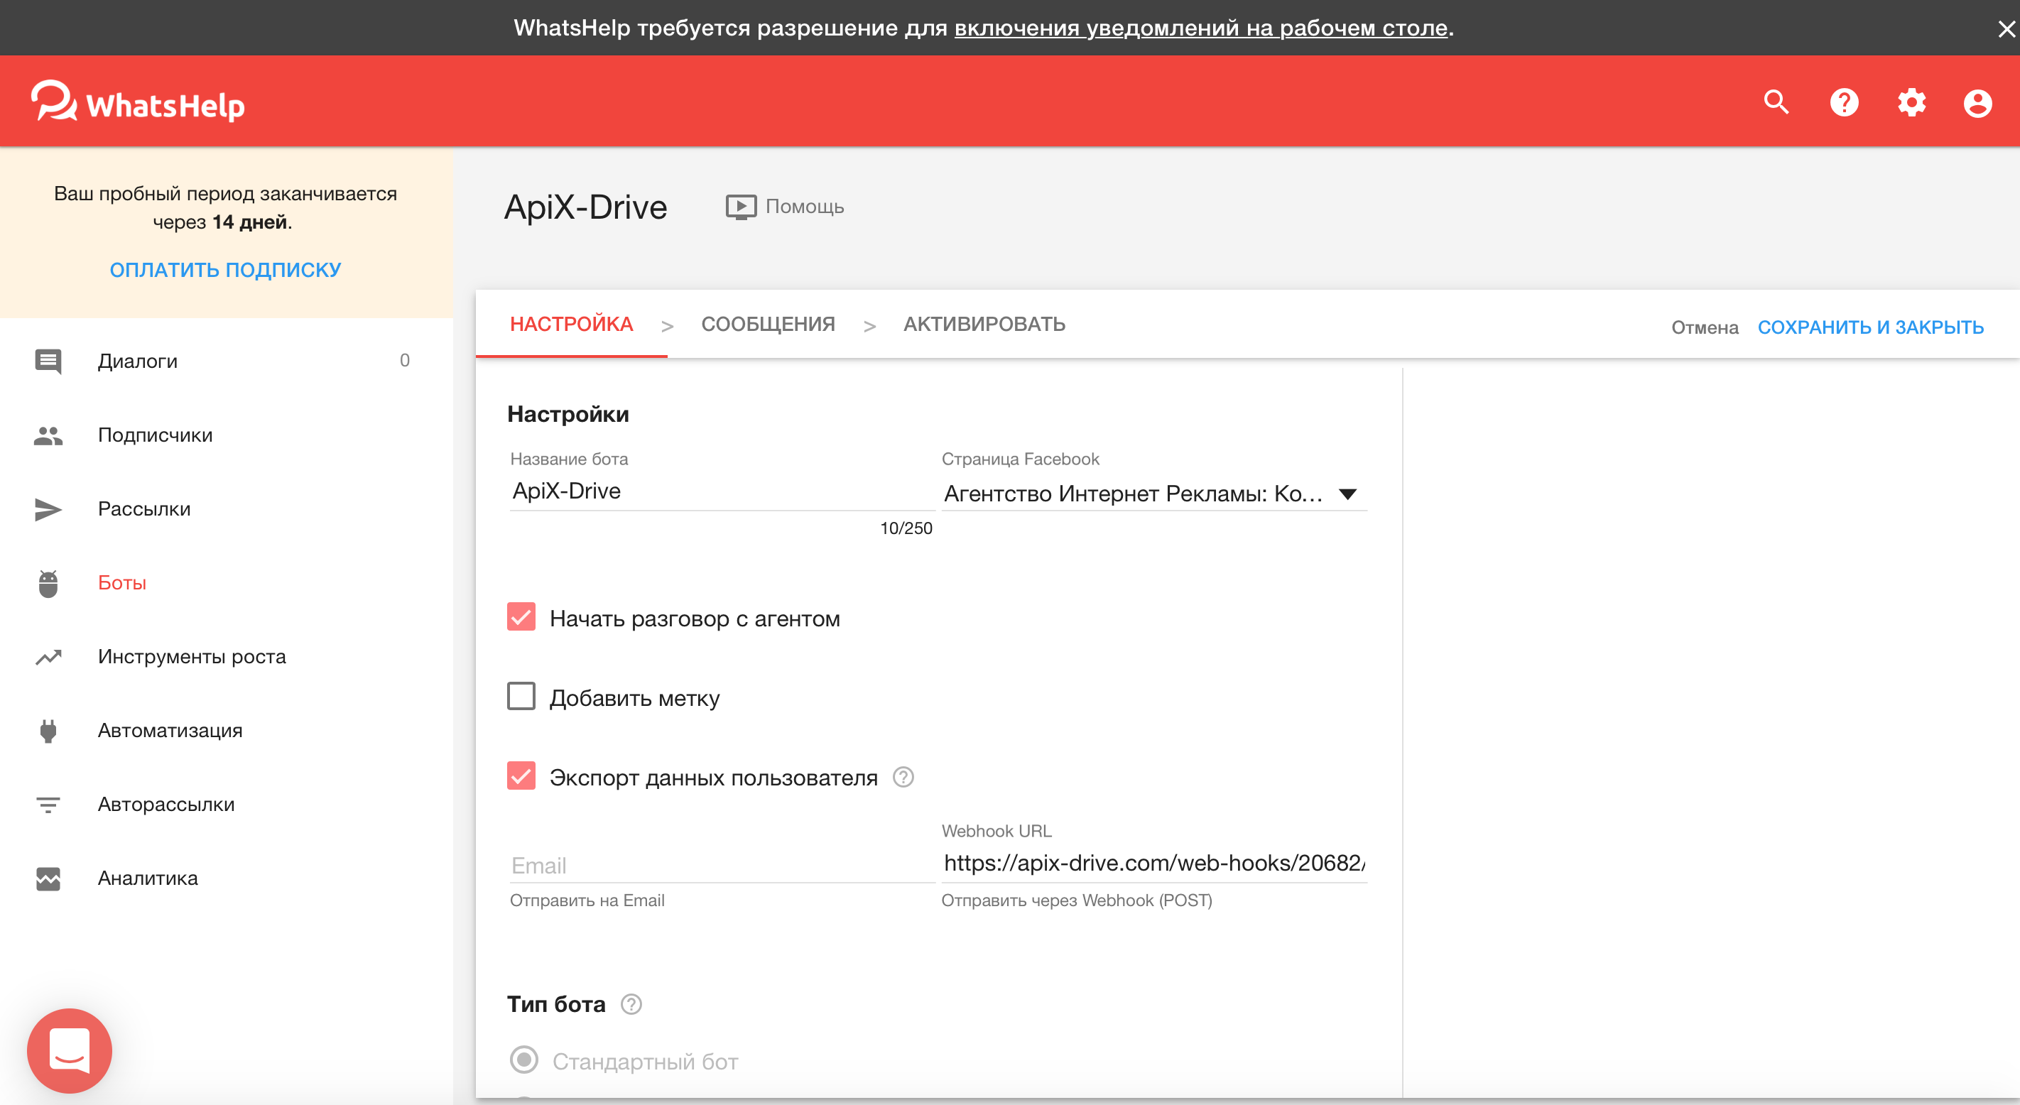Click the Авторассылки filter icon
The width and height of the screenshot is (2020, 1105).
pos(48,804)
